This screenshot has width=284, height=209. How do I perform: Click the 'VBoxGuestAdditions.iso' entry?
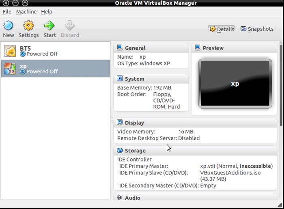(x=230, y=173)
